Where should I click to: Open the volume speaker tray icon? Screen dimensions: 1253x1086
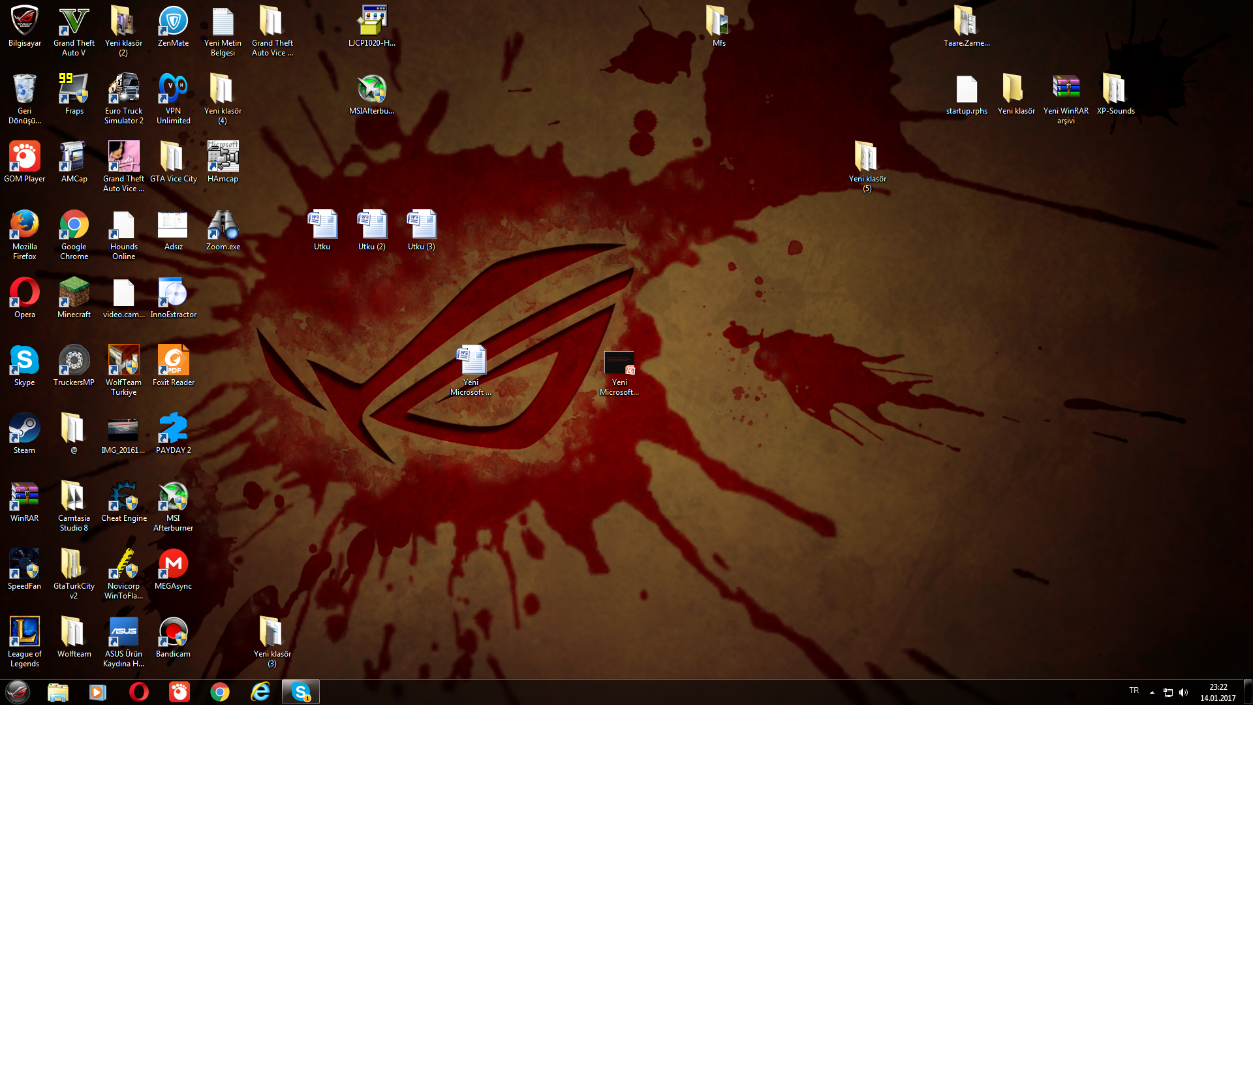pyautogui.click(x=1183, y=692)
